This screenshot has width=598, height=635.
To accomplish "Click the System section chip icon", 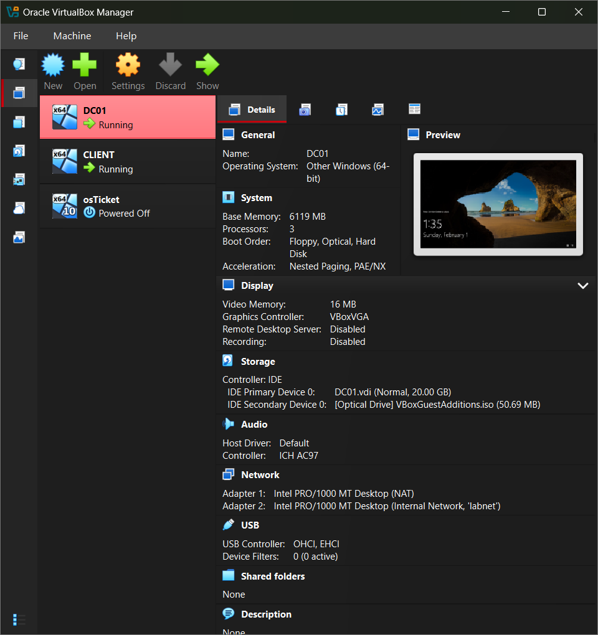I will point(229,197).
